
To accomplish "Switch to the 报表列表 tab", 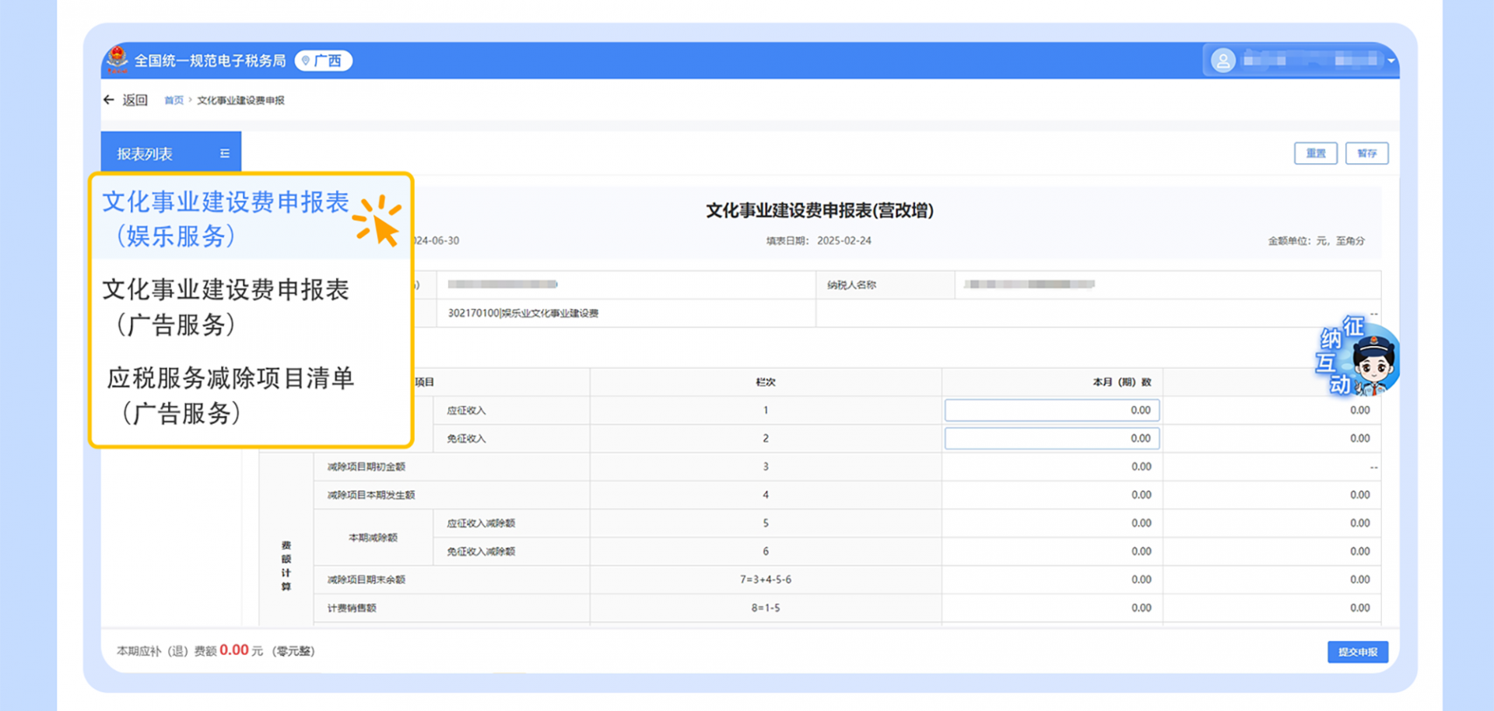I will [146, 154].
